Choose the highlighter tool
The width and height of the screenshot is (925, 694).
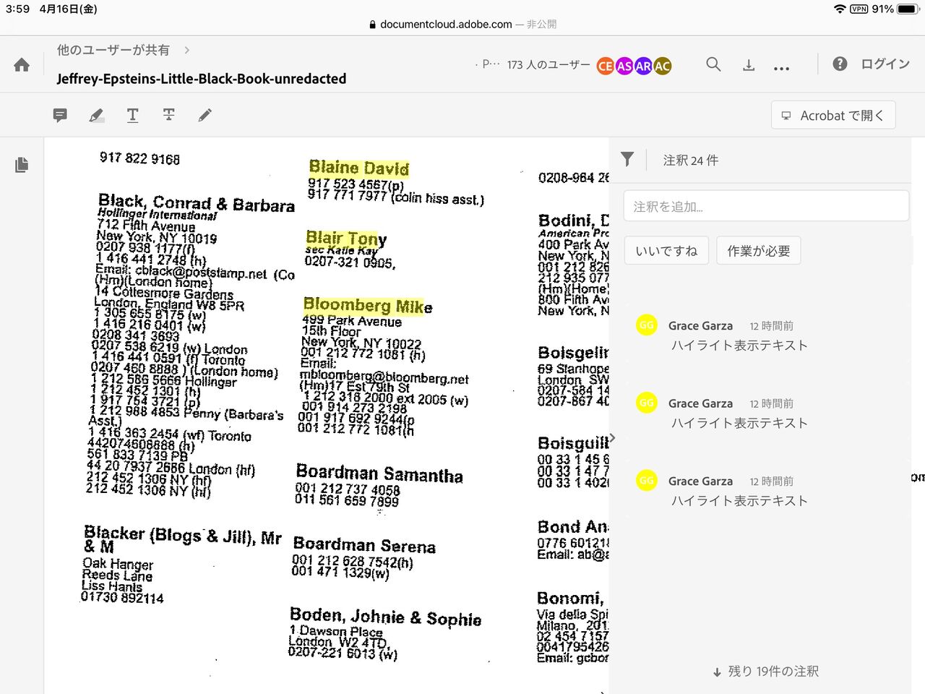point(96,115)
